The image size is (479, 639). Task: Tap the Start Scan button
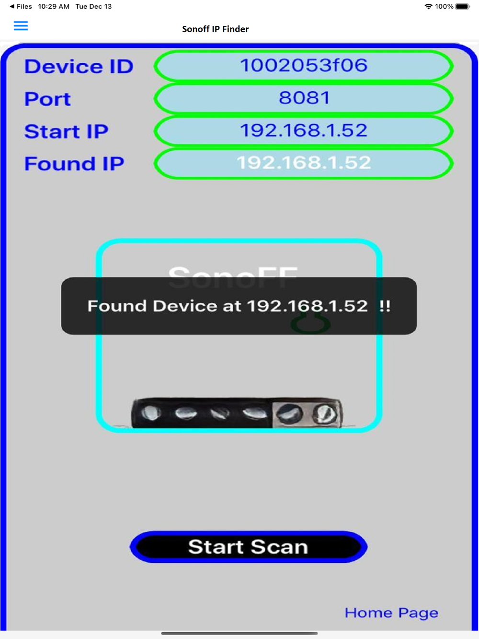coord(249,547)
